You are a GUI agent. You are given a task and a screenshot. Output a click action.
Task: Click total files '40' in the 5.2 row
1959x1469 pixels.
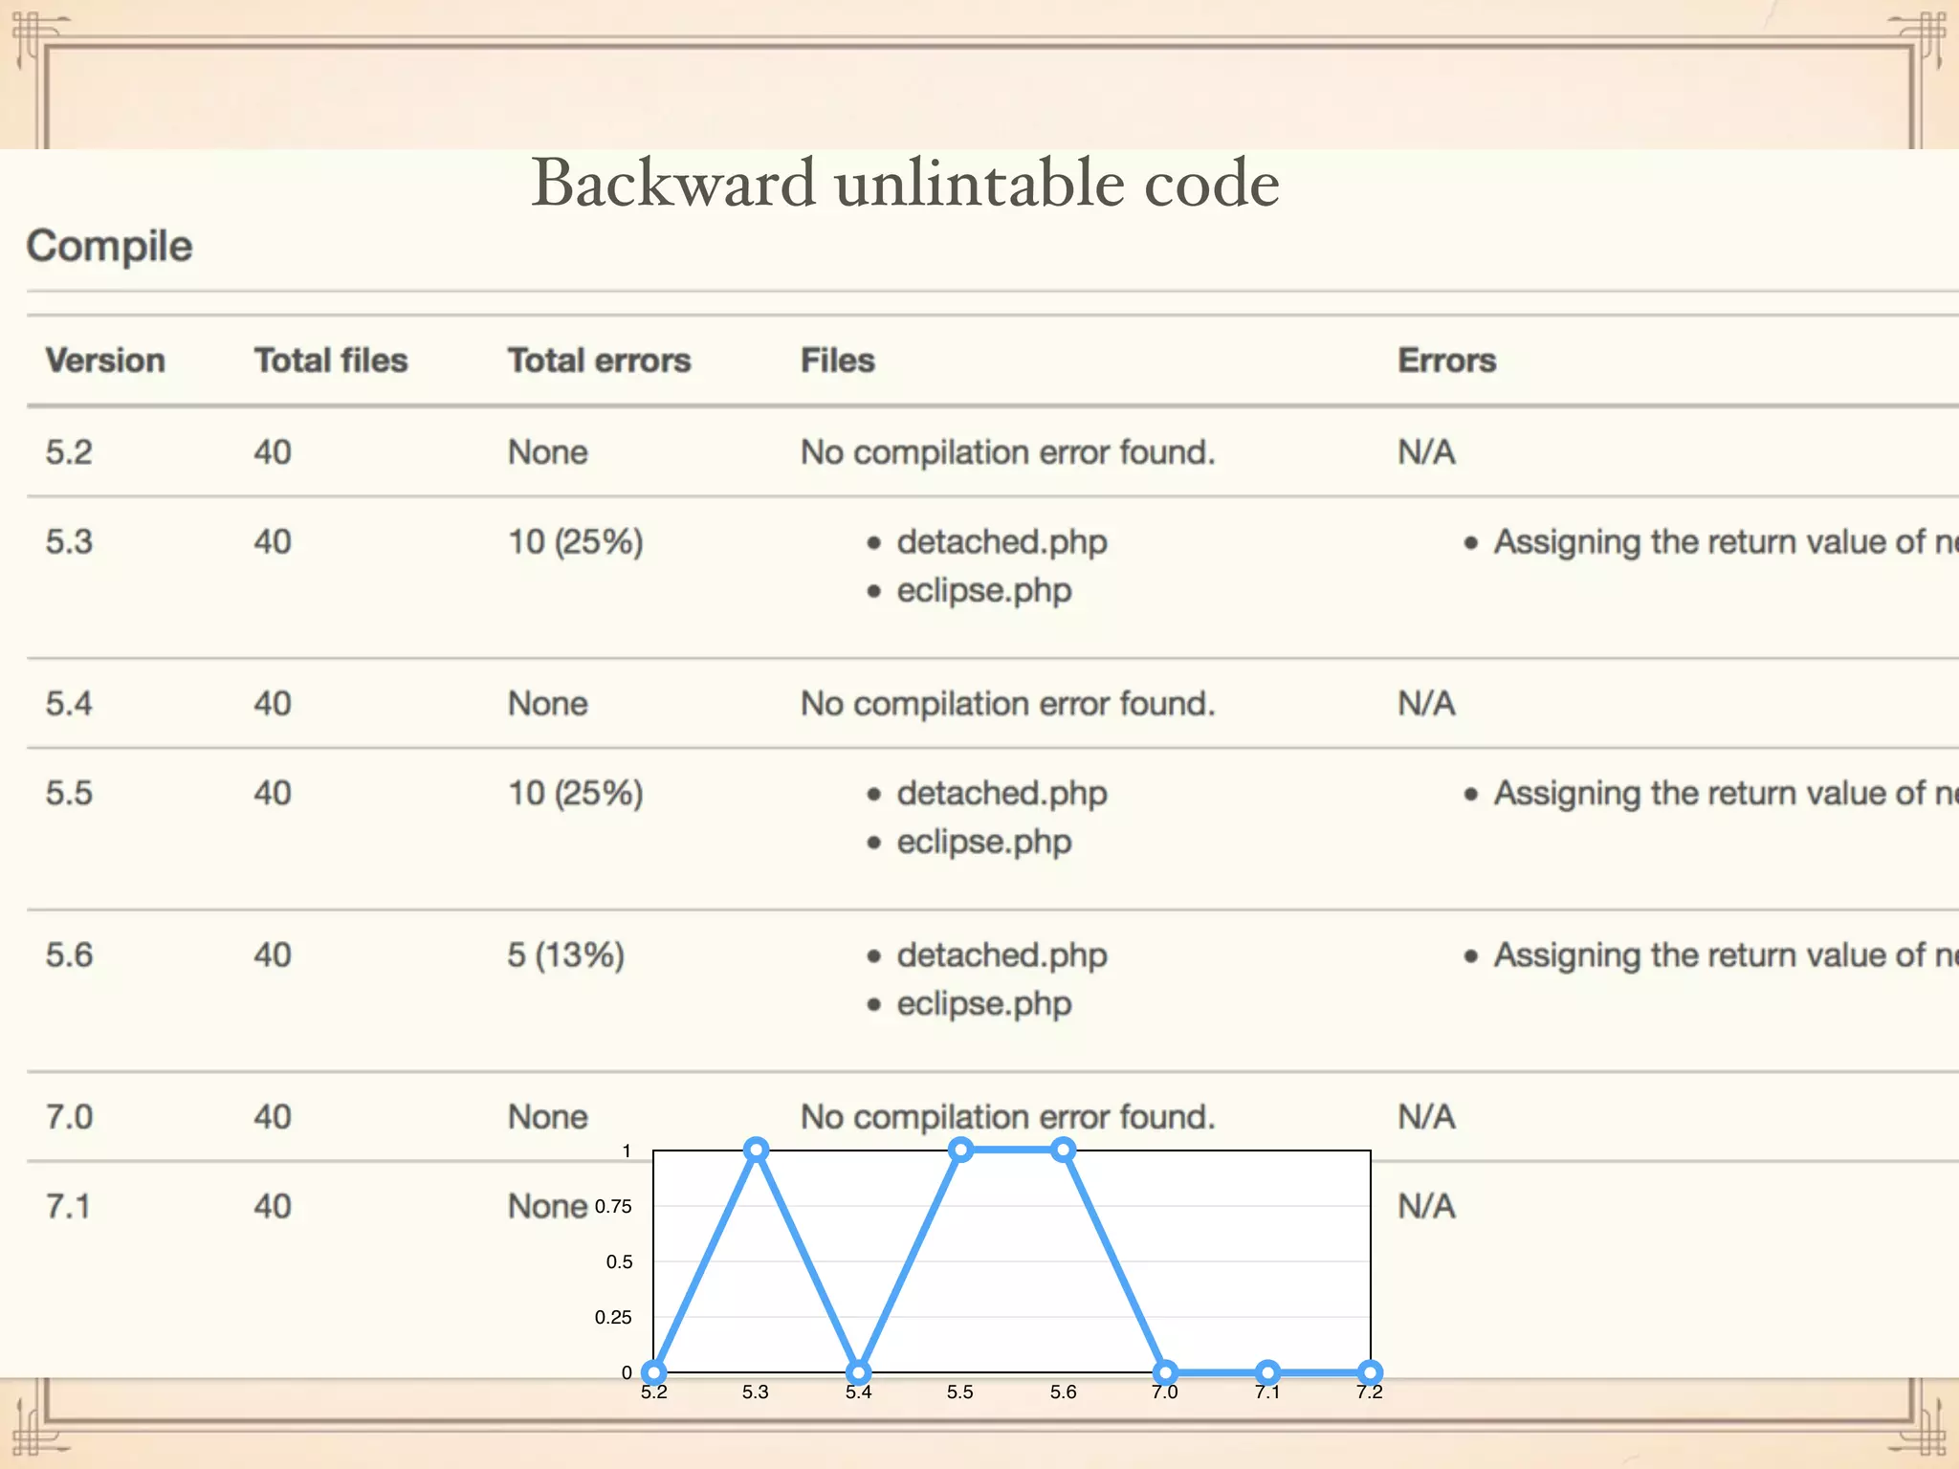tap(273, 452)
